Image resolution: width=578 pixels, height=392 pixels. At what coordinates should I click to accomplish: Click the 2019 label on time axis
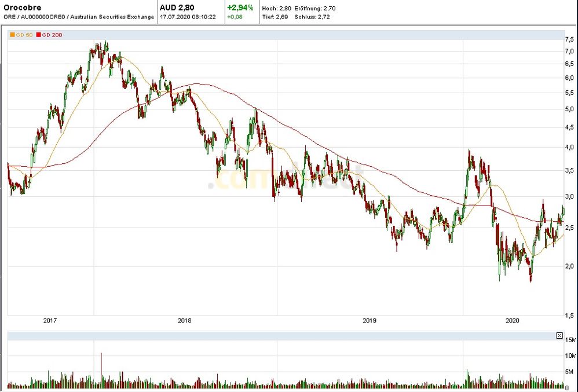(x=370, y=321)
